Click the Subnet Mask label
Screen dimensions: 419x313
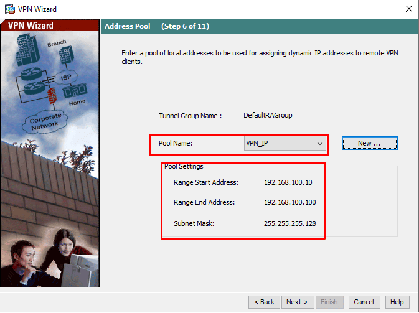click(194, 223)
